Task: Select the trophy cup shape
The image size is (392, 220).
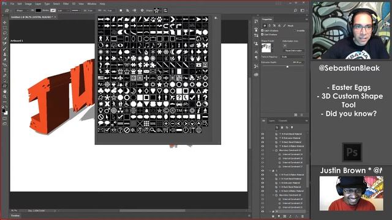Action: 186,32
